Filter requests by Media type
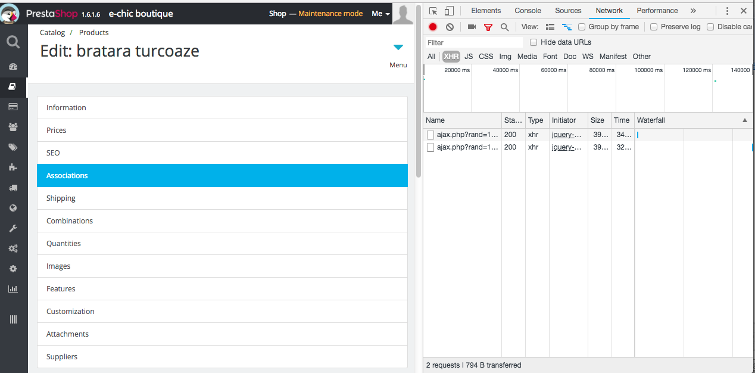Image resolution: width=755 pixels, height=373 pixels. click(527, 57)
